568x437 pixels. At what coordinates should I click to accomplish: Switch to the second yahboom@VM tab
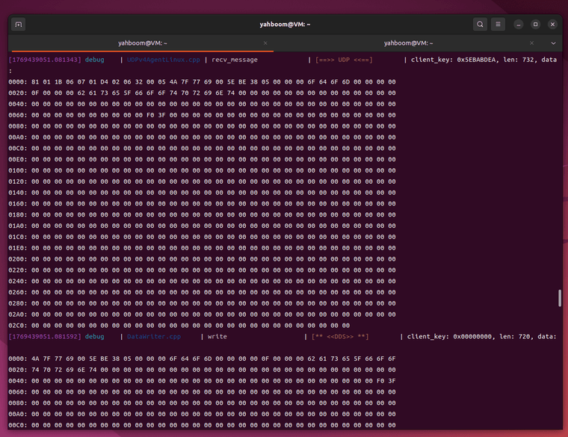click(x=408, y=43)
